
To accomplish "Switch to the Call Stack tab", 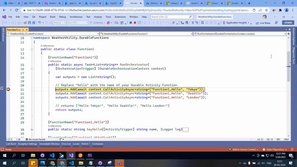I will click(x=11, y=144).
